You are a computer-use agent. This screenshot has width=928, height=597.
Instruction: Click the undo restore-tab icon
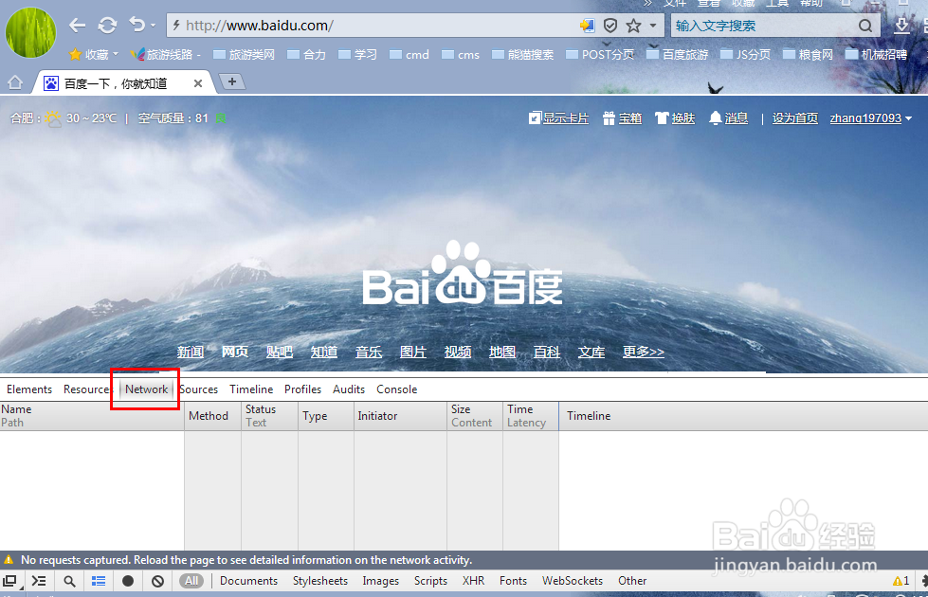(136, 25)
